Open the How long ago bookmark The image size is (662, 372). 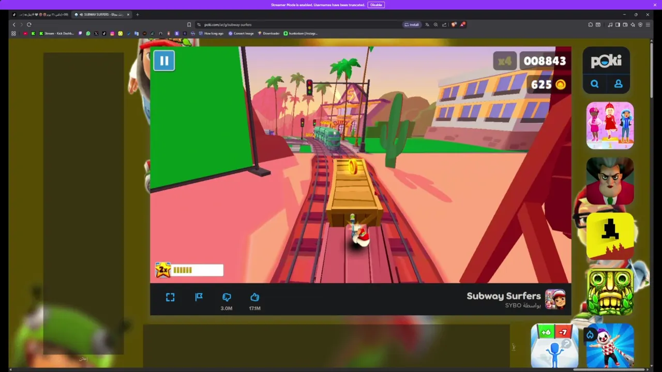[211, 34]
